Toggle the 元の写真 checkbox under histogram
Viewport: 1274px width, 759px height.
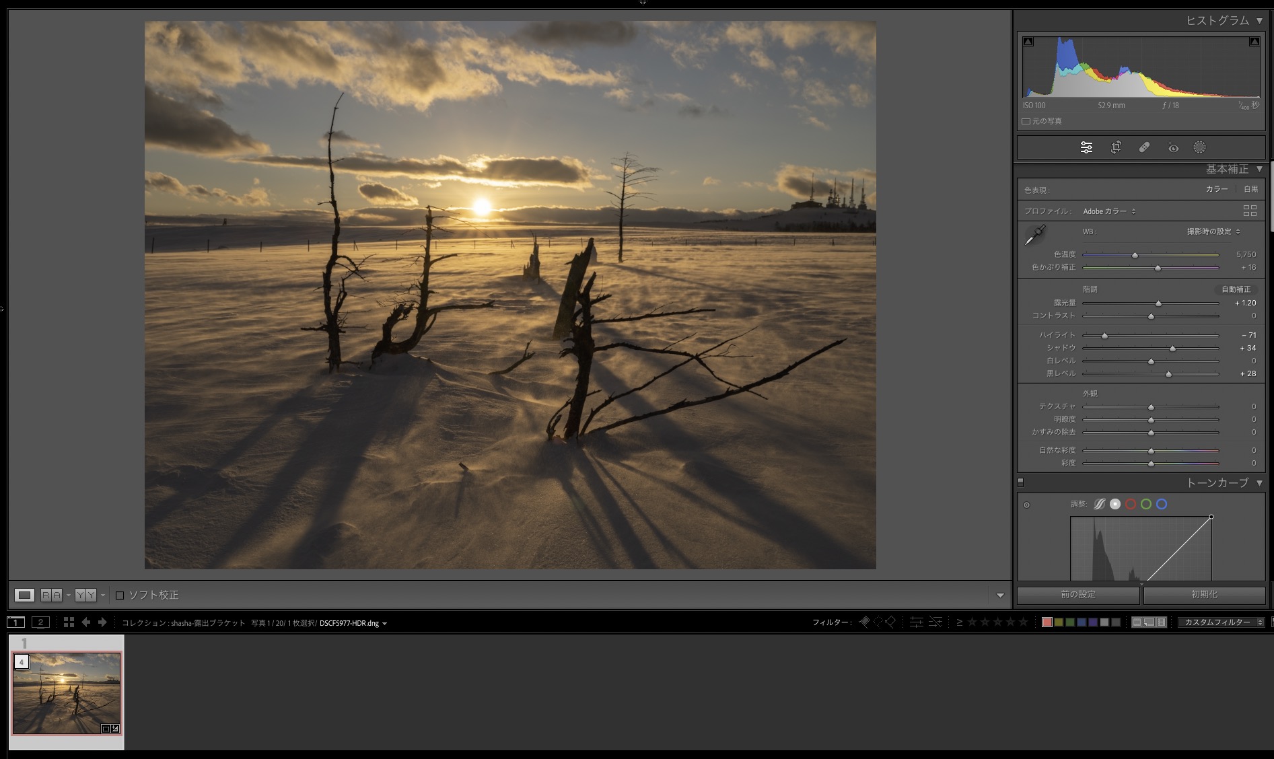pyautogui.click(x=1026, y=122)
